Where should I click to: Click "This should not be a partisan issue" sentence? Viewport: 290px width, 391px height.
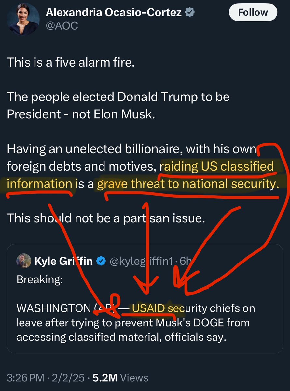click(106, 218)
